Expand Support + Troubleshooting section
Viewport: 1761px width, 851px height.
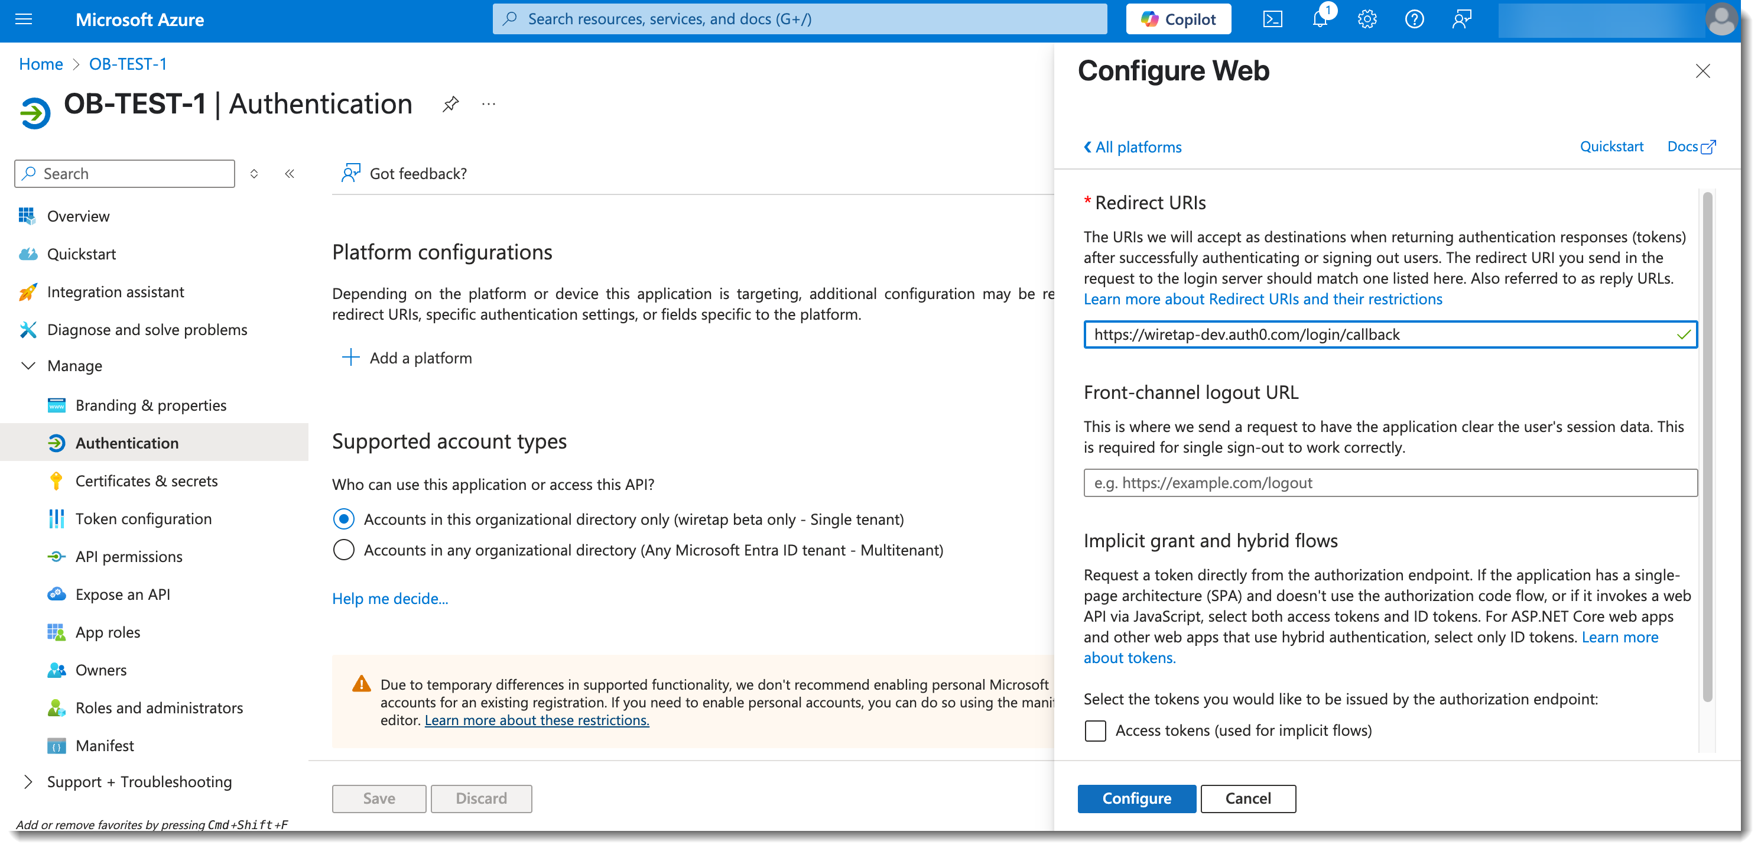coord(28,782)
